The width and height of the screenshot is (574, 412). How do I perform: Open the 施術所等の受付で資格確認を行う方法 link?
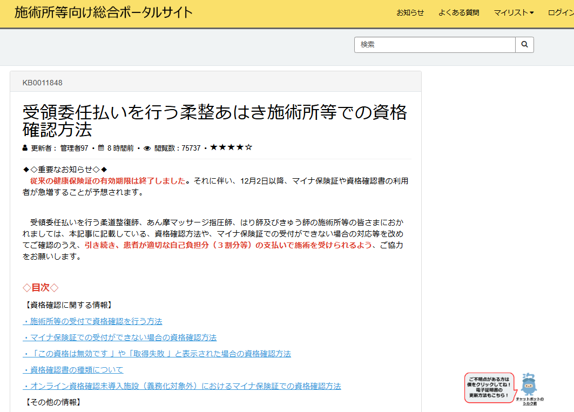92,321
